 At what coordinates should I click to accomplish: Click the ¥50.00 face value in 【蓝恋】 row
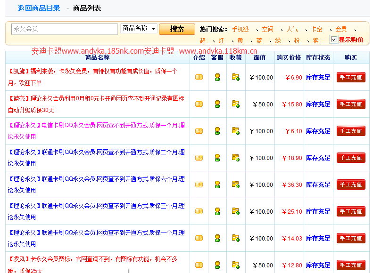263,104
